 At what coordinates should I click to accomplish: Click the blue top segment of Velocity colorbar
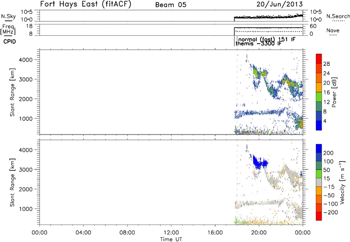click(319, 149)
